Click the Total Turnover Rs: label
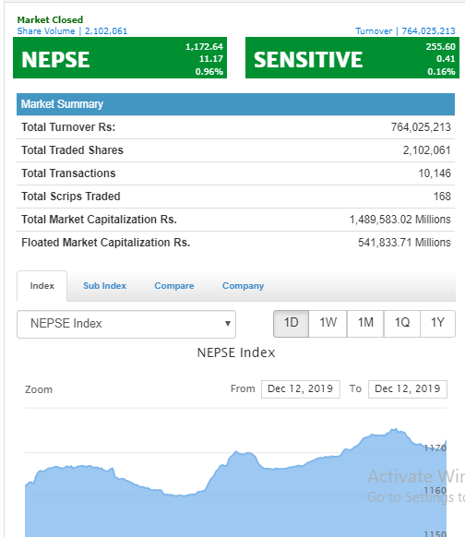The height and width of the screenshot is (537, 465). [68, 127]
